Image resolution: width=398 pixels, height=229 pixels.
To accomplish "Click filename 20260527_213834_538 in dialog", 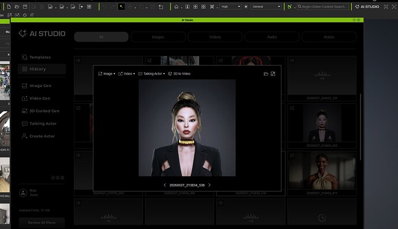I will pos(187,185).
